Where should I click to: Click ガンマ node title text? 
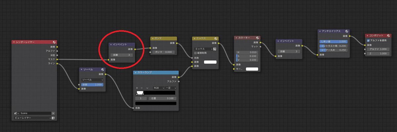click(x=157, y=38)
